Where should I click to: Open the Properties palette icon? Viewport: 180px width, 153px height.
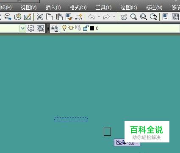click(165, 17)
